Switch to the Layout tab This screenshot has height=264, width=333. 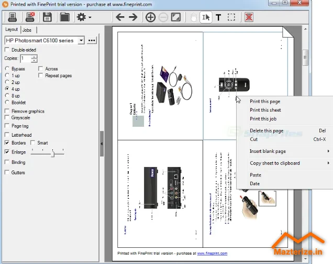point(12,29)
